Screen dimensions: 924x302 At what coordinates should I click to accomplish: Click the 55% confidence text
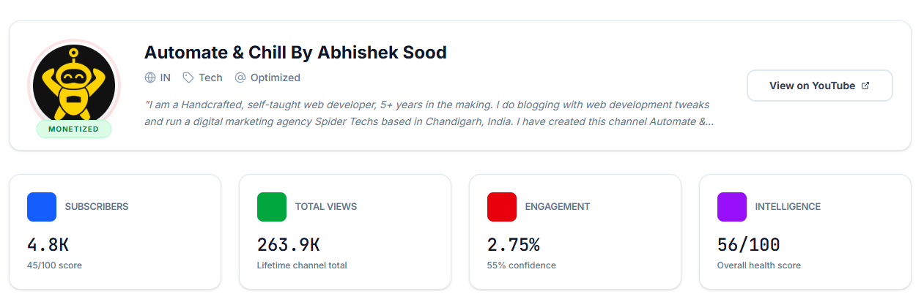[x=522, y=265]
